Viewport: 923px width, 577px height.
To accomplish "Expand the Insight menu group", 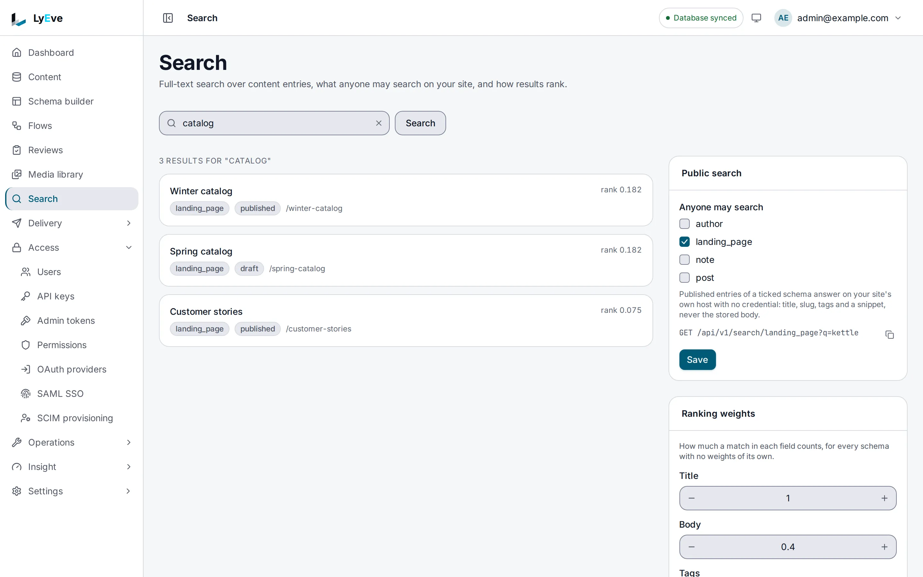I will click(72, 467).
